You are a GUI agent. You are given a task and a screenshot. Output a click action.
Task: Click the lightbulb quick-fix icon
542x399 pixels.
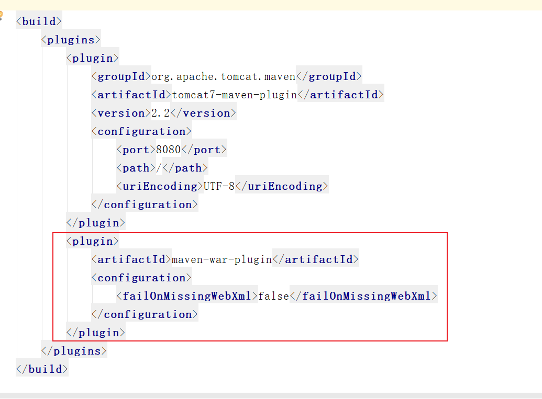pos(1,16)
